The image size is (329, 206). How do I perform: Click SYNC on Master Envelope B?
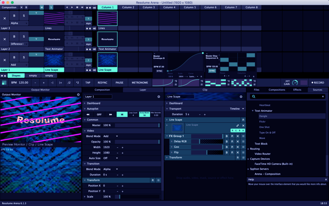pos(159,71)
